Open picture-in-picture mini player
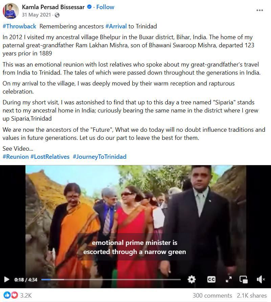 tap(243, 279)
